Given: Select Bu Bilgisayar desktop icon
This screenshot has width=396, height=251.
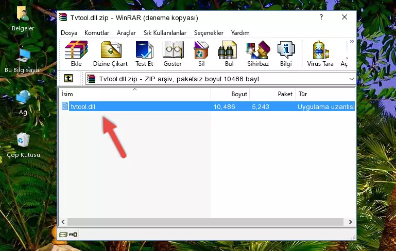Looking at the screenshot, I should pos(23,61).
